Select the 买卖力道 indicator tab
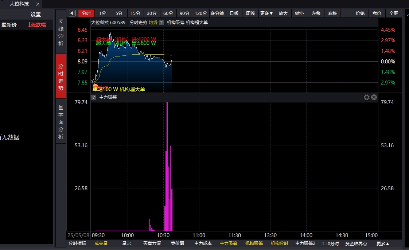 point(152,243)
